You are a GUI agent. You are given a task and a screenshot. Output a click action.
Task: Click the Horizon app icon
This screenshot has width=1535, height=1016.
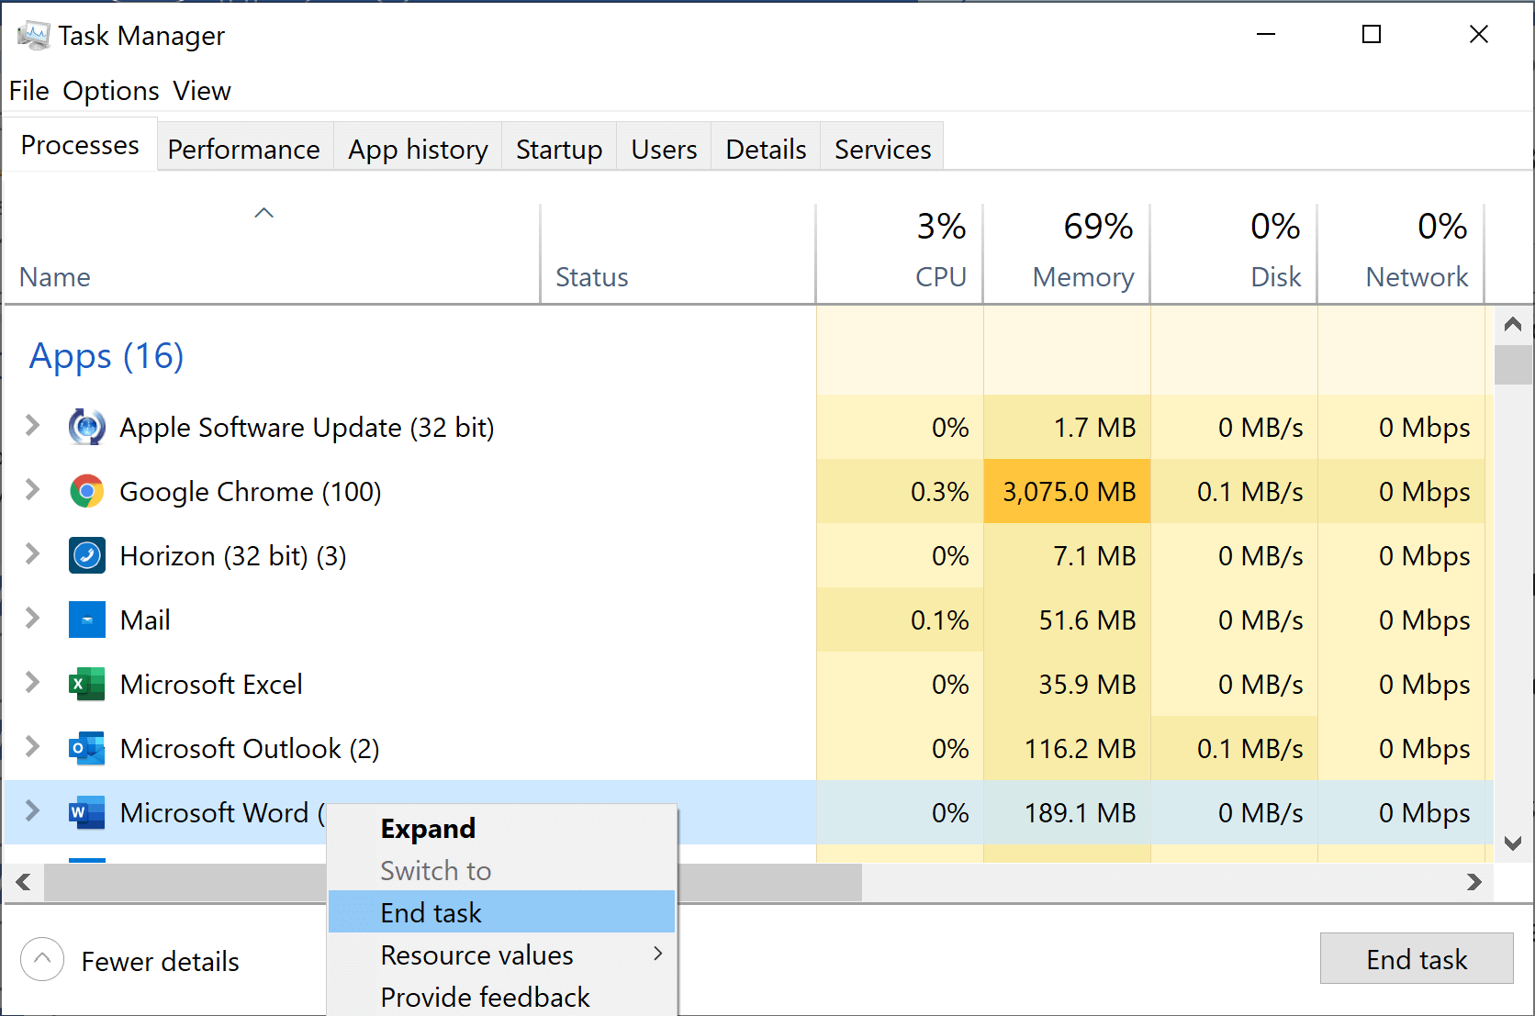click(86, 556)
